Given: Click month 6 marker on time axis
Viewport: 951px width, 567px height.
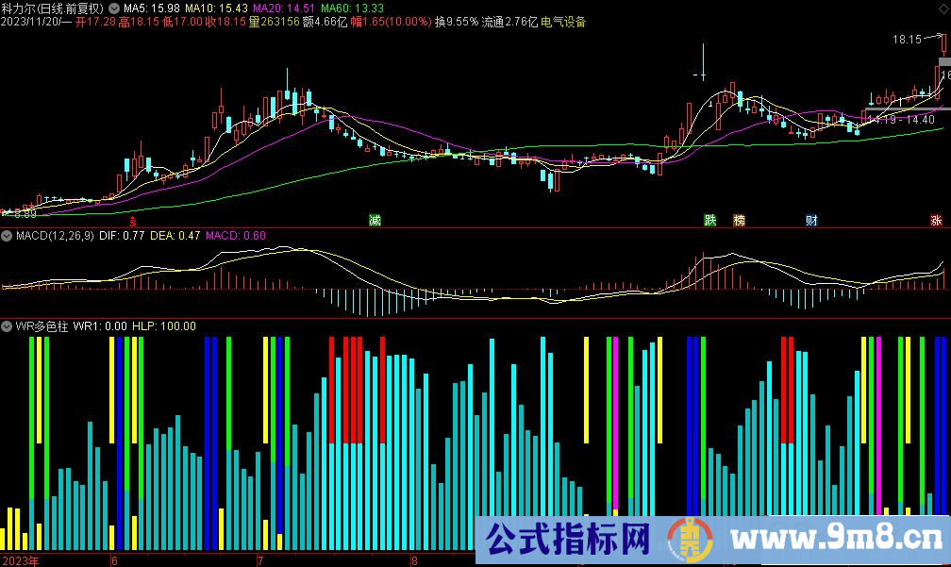Looking at the screenshot, I should coord(115,561).
